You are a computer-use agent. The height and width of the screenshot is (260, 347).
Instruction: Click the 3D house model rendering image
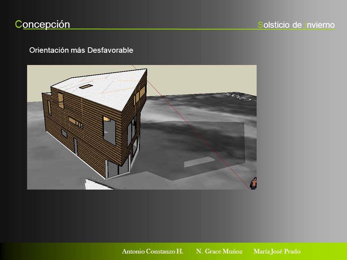point(142,127)
